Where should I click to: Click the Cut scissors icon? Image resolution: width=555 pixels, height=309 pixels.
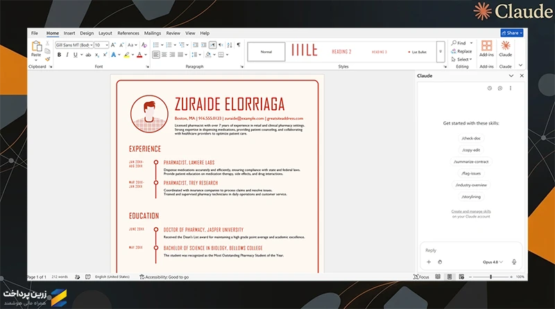[x=47, y=44]
